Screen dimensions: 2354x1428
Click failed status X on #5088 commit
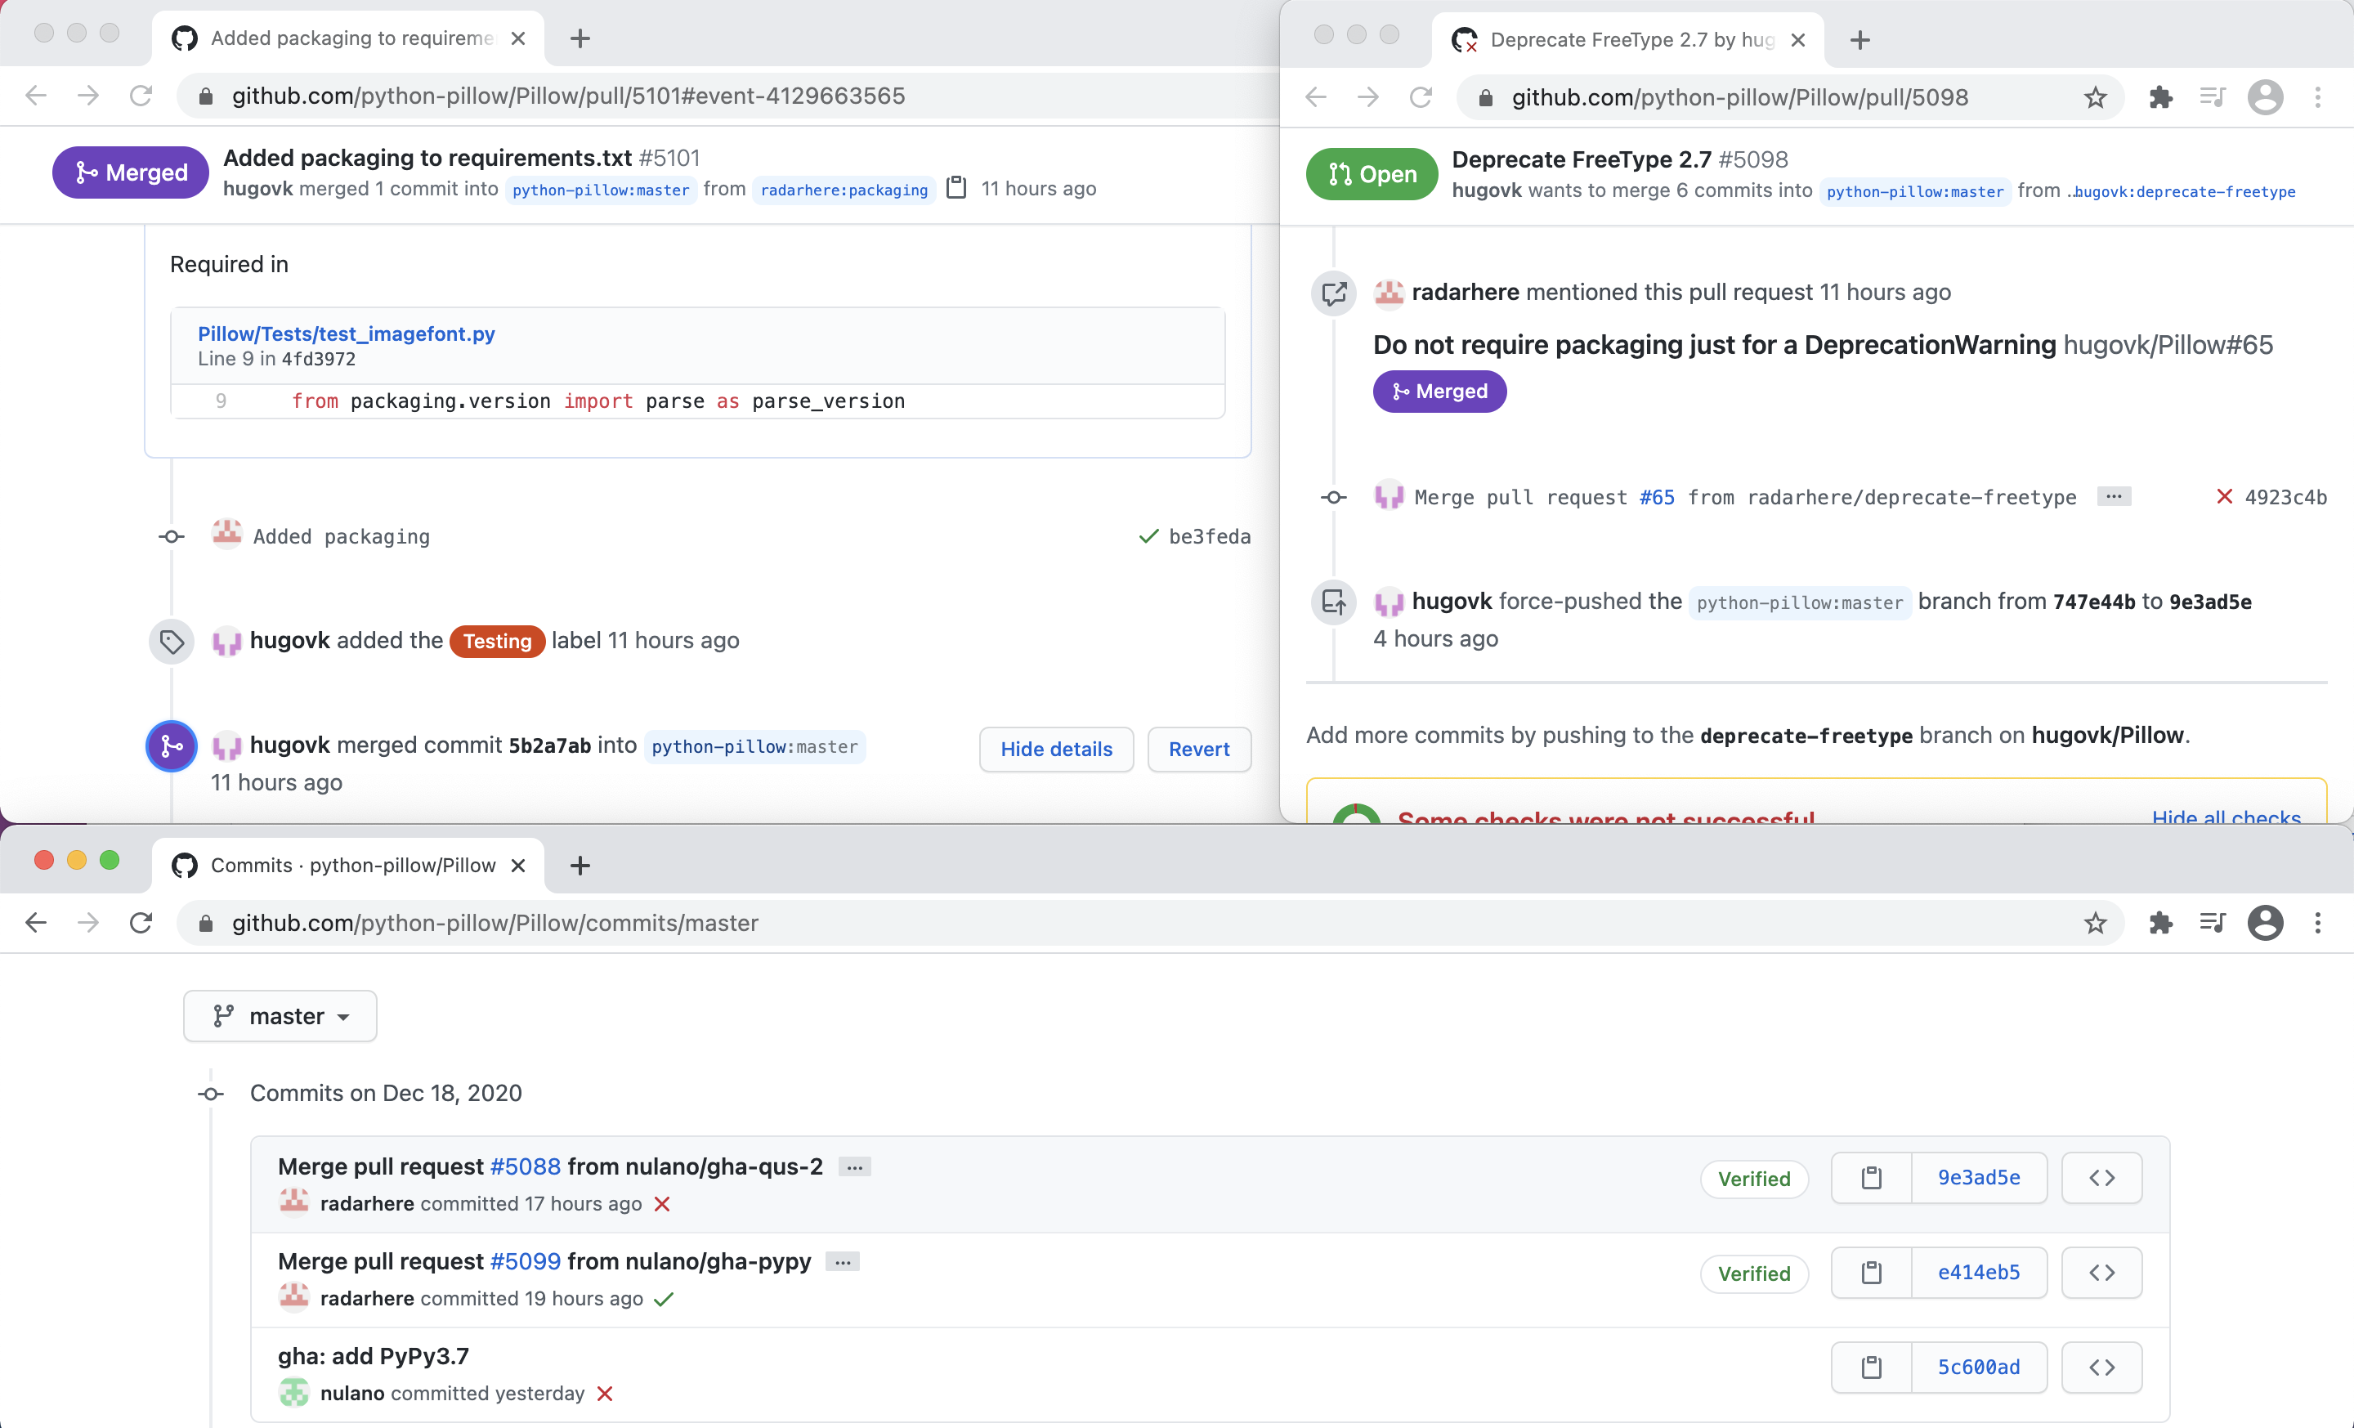point(661,1203)
